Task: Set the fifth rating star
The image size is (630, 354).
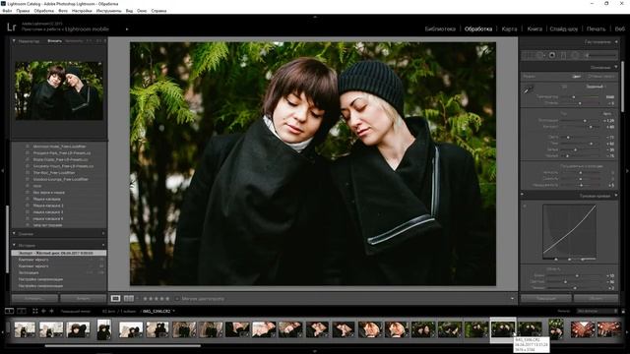Action: point(167,299)
